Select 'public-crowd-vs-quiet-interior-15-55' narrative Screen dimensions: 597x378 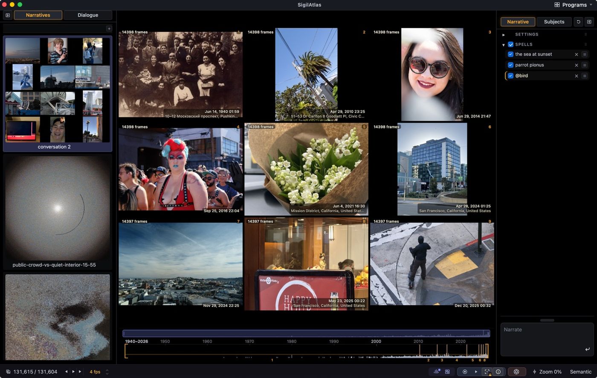(x=58, y=212)
